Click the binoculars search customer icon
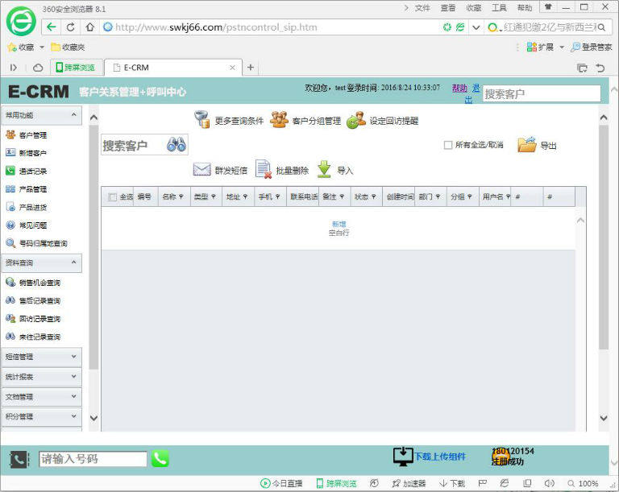Viewport: 619px width, 492px height. [176, 145]
